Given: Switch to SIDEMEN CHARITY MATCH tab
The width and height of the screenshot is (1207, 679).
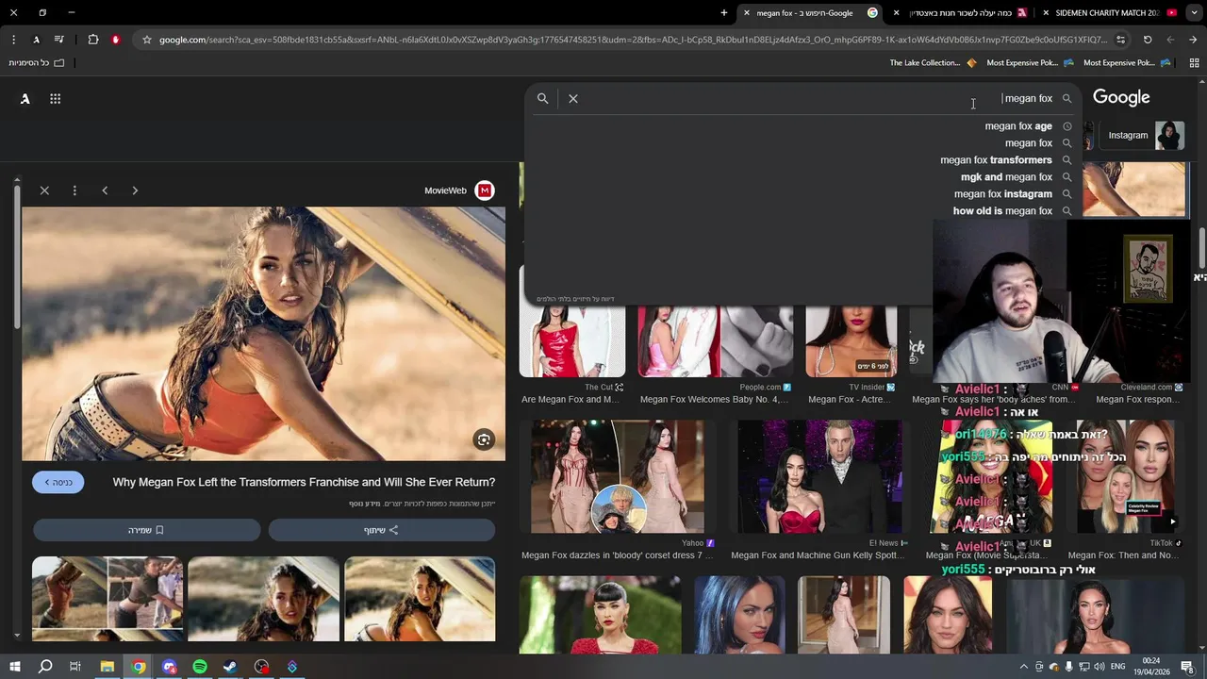Looking at the screenshot, I should pyautogui.click(x=1107, y=13).
